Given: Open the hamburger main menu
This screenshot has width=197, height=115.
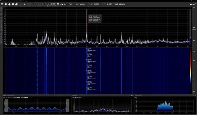Looking at the screenshot, I should pyautogui.click(x=2, y=4).
